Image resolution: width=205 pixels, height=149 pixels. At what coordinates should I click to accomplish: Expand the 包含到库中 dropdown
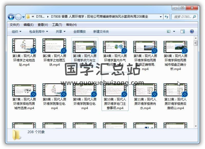38,31
